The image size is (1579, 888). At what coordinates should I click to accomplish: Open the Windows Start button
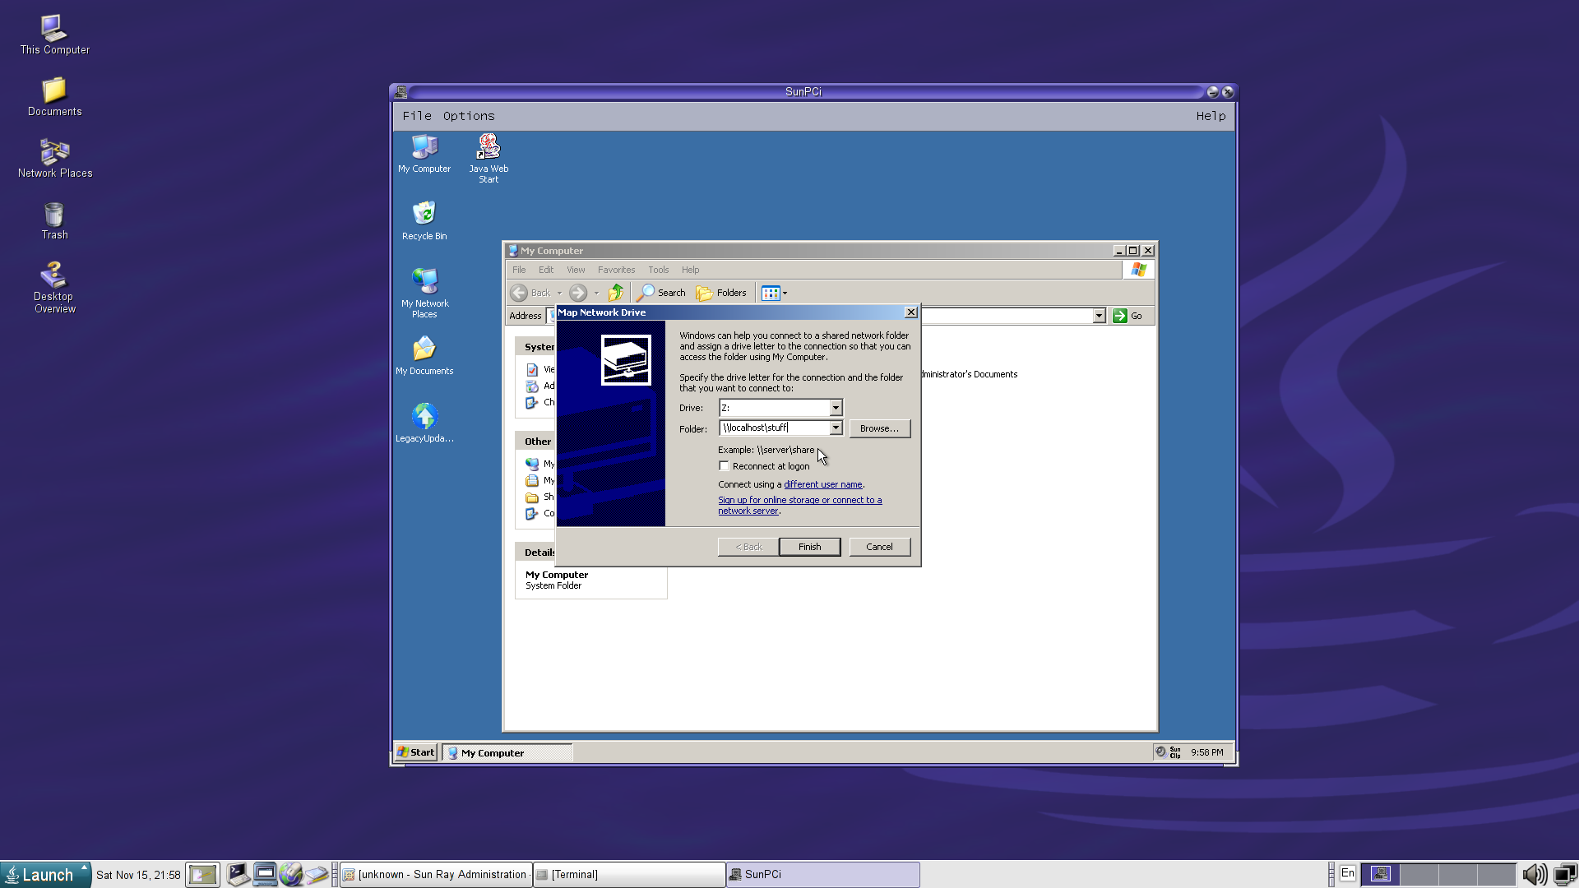[x=416, y=752]
